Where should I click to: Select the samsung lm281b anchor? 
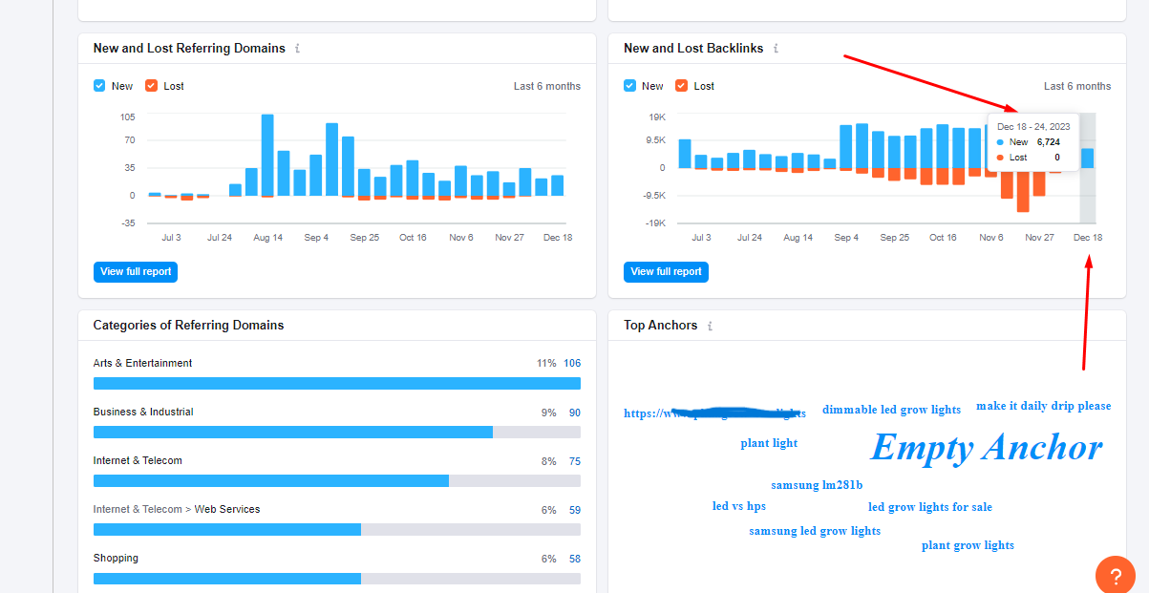coord(817,485)
